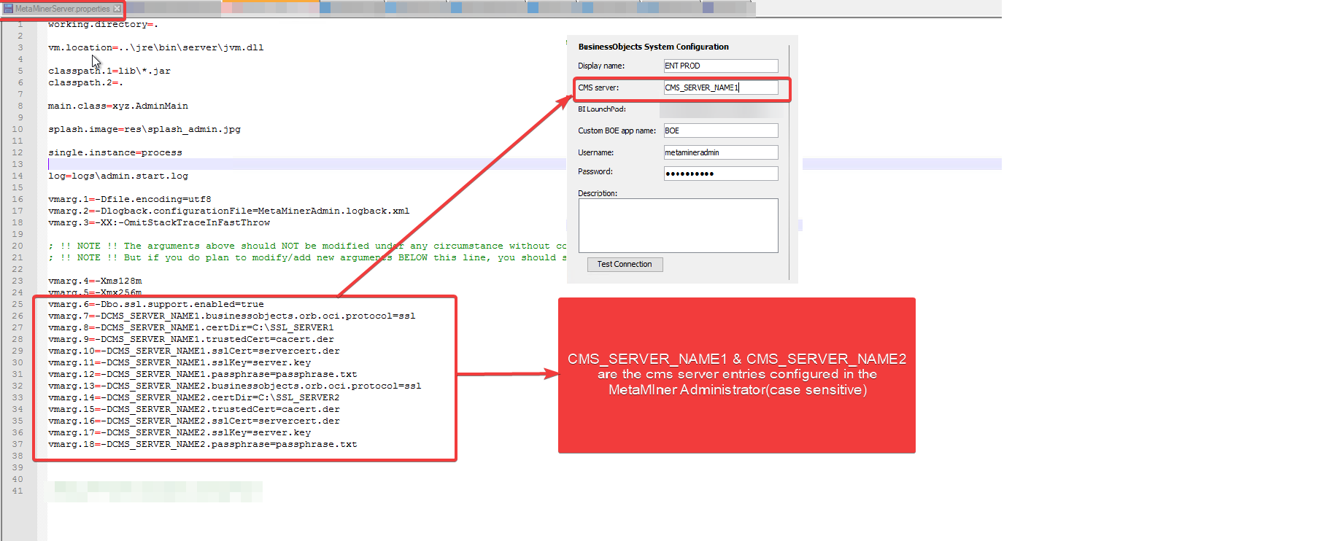The height and width of the screenshot is (541, 1344).
Task: Click the line 'vmarg.4=-Xms128m'
Action: [x=95, y=281]
